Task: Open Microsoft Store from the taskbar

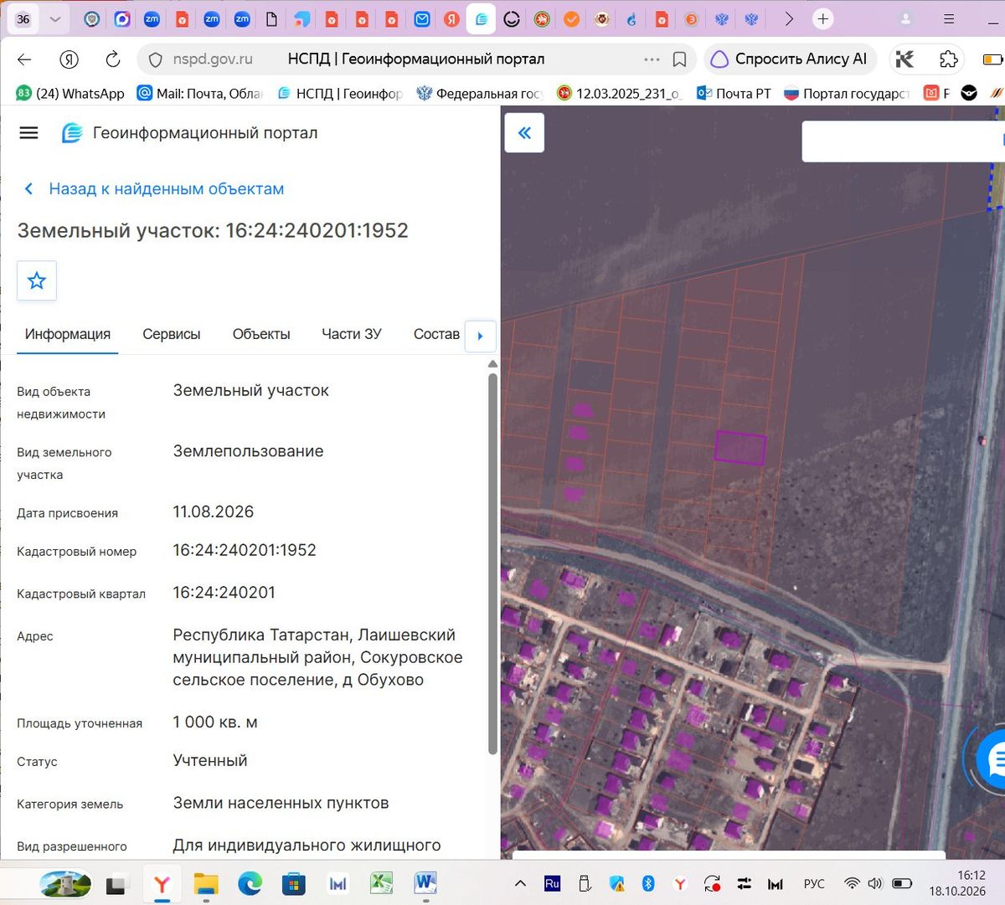Action: (x=293, y=882)
